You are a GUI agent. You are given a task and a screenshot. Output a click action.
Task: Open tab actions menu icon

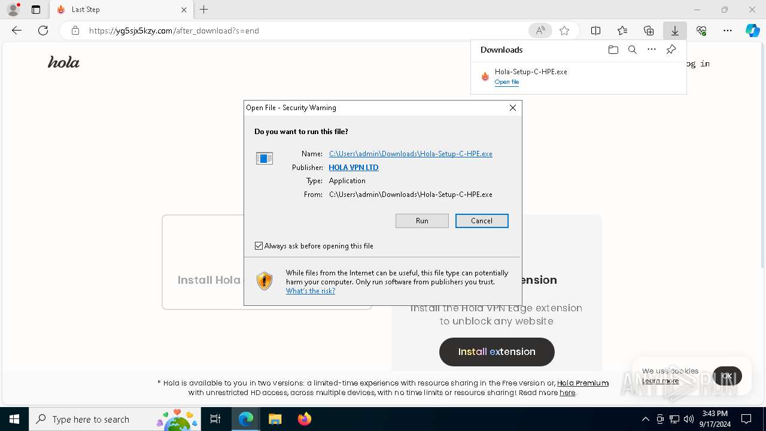(x=36, y=10)
